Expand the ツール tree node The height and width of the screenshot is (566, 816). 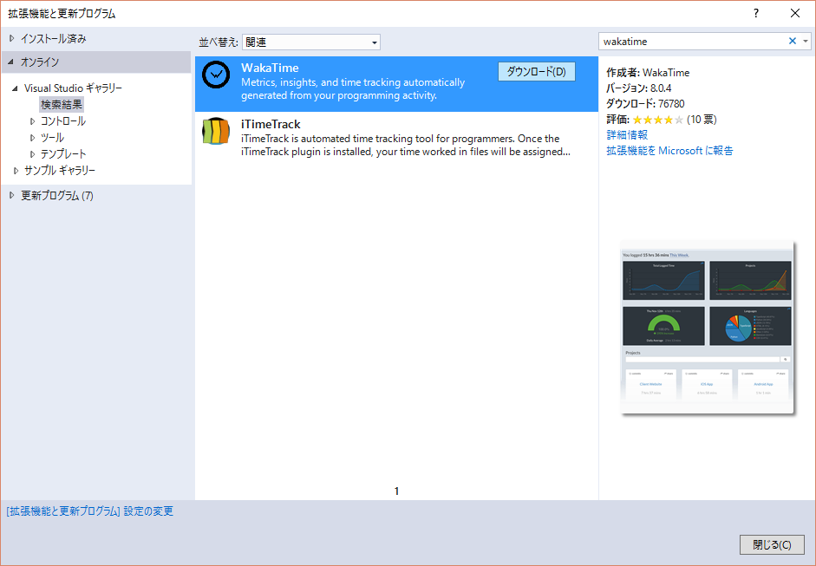pyautogui.click(x=32, y=138)
